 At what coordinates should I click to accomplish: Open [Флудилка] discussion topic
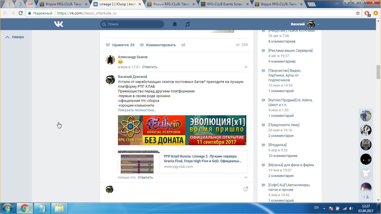coord(277,145)
